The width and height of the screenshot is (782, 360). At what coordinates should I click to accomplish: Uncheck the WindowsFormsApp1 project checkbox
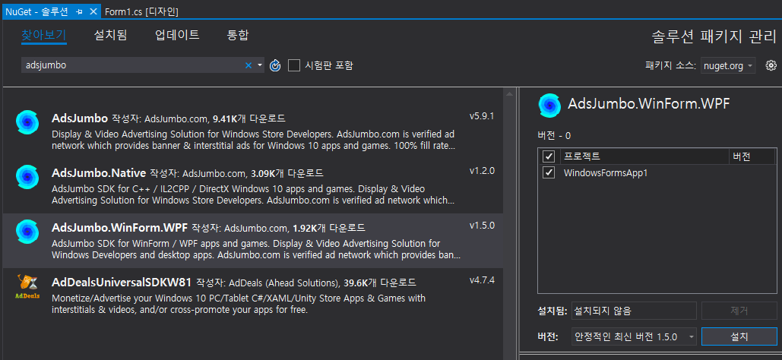click(549, 172)
